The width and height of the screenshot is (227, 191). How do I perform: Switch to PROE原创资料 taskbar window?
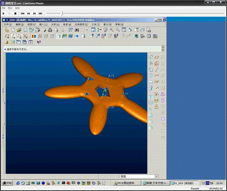click(x=126, y=183)
